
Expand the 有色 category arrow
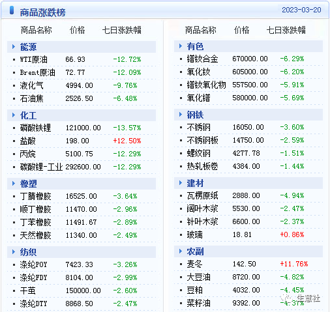[x=181, y=46]
